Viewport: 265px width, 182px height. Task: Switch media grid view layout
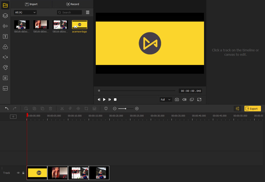[88, 12]
